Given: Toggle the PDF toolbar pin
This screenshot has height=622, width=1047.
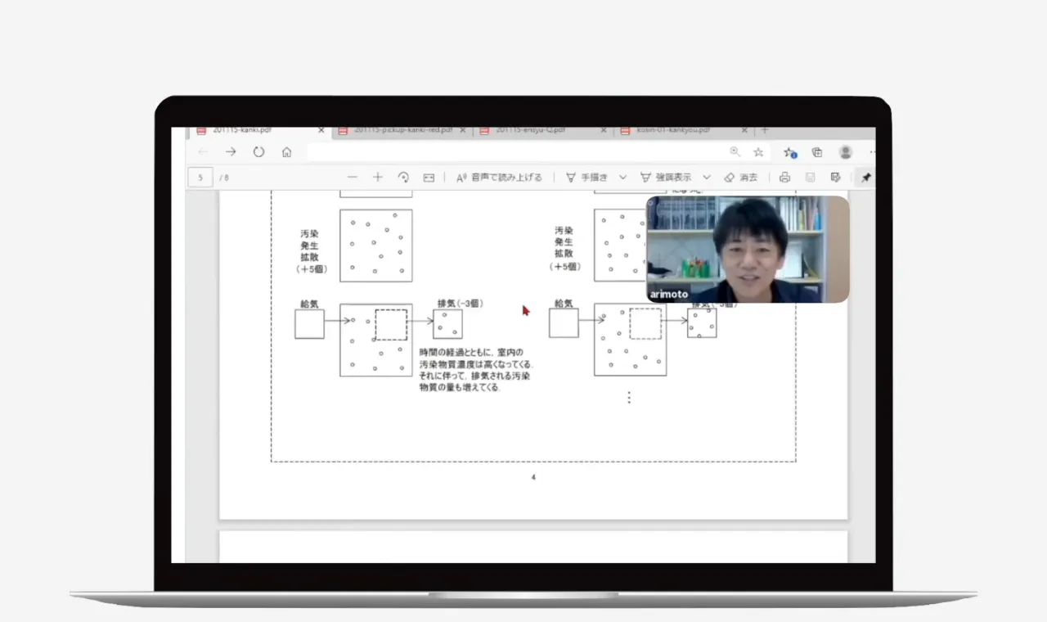Looking at the screenshot, I should pos(865,178).
